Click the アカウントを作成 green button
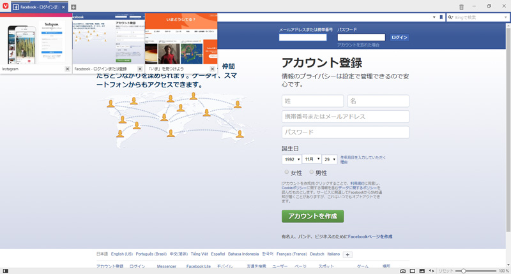511x274 pixels. pyautogui.click(x=312, y=216)
